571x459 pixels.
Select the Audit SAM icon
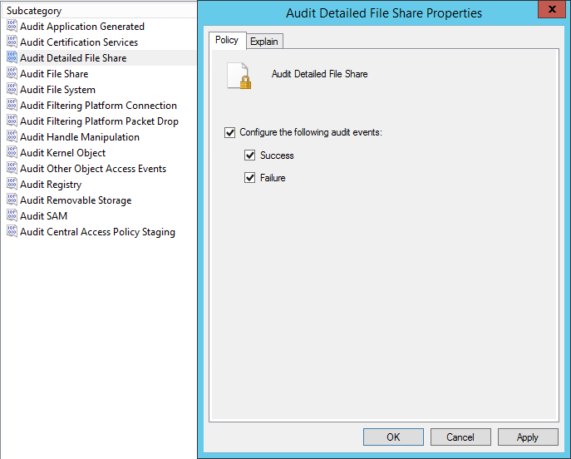tap(12, 215)
